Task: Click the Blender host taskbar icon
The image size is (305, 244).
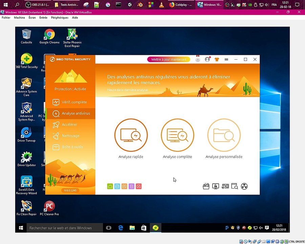Action: click(140, 5)
